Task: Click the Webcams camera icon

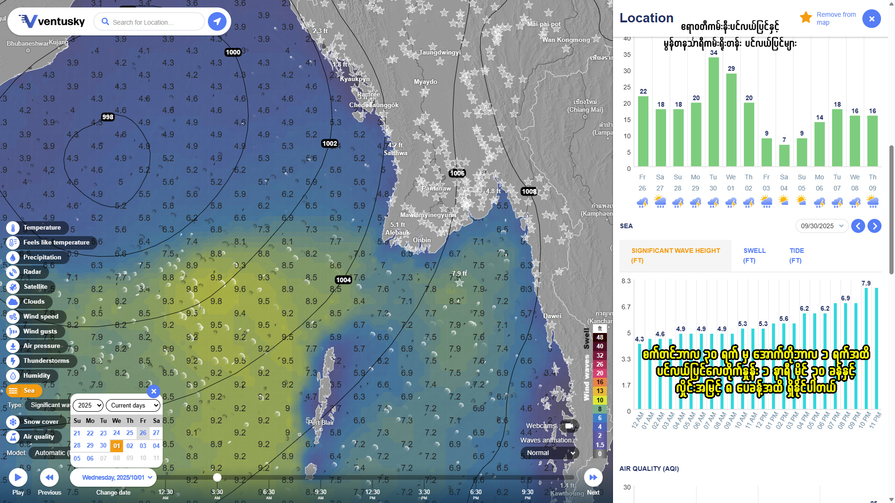Action: pos(569,426)
